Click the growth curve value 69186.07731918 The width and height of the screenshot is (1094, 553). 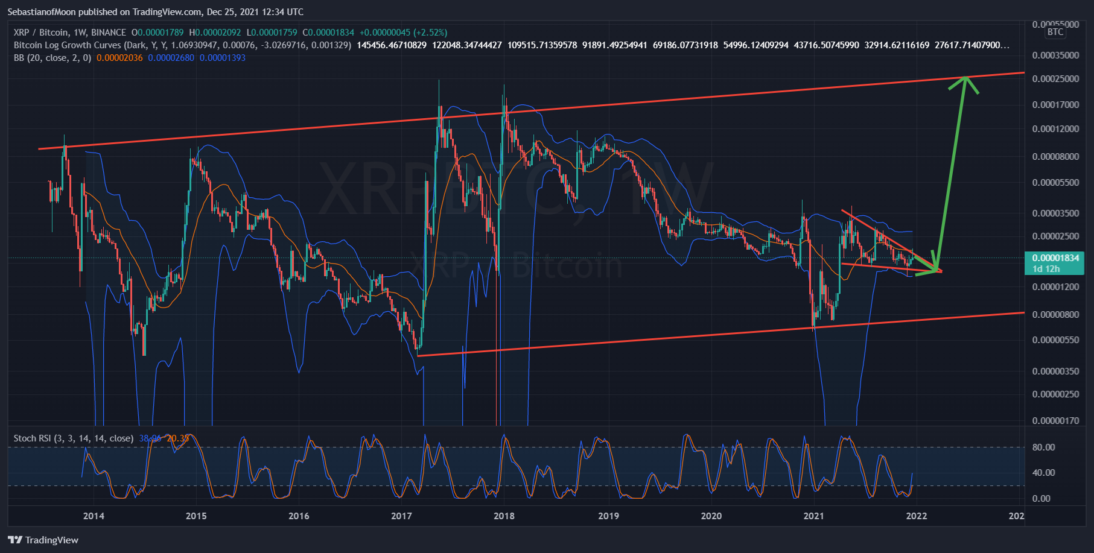[685, 45]
